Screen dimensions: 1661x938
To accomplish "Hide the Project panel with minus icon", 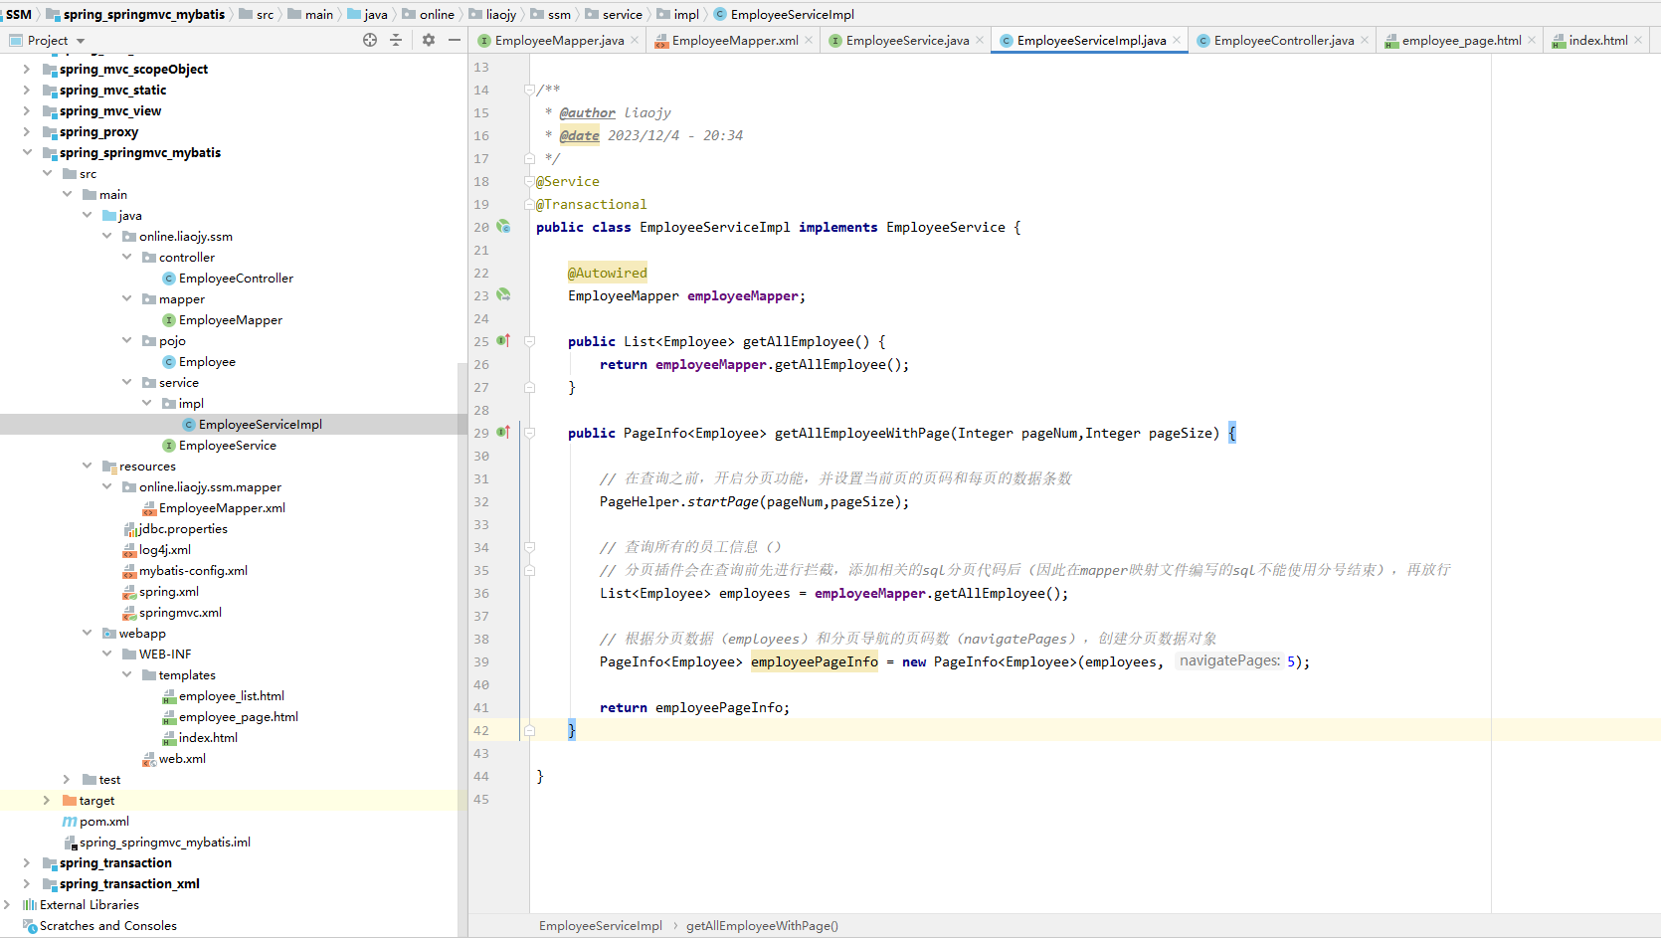I will click(x=455, y=40).
